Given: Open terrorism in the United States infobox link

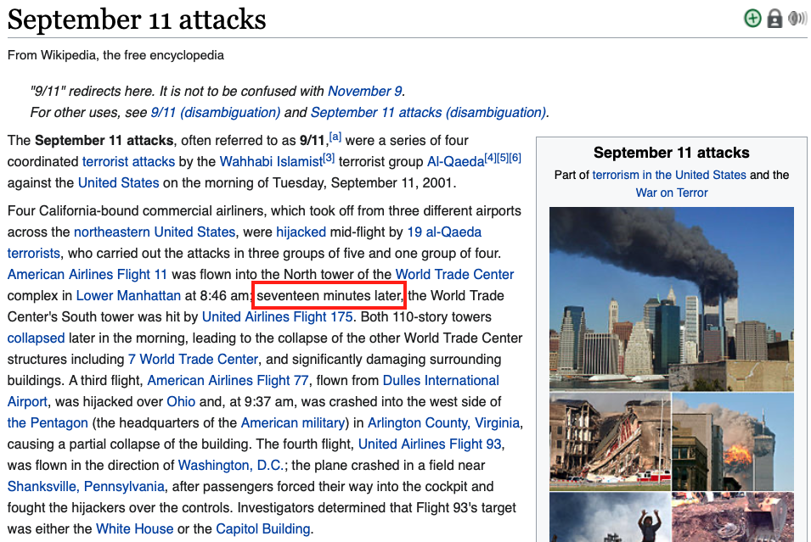Looking at the screenshot, I should 669,175.
